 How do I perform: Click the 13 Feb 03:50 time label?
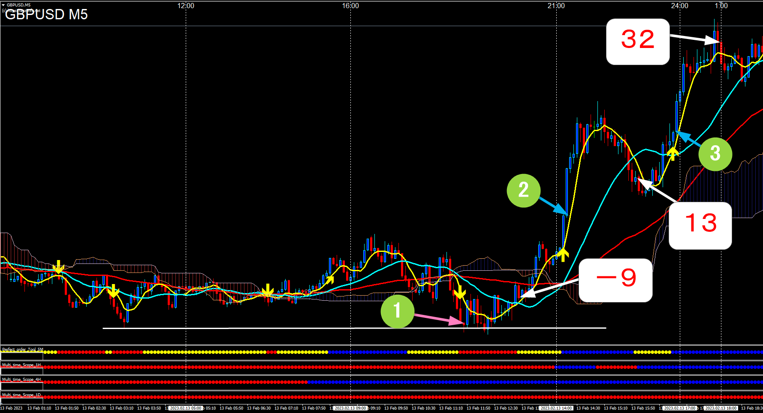[x=149, y=408]
